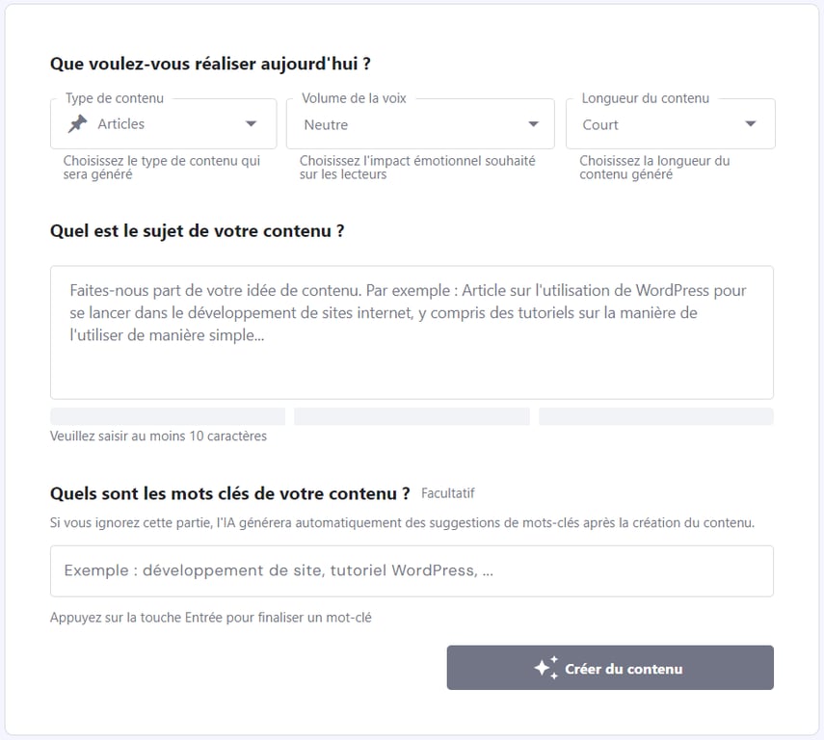
Task: Click the first progress bar under the textarea
Action: pos(167,415)
